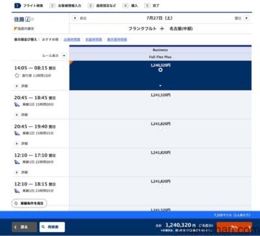Click airline logo of 20:45 — 18:45 flight
Image resolution: width=260 pixels, height=236 pixels.
(17, 104)
